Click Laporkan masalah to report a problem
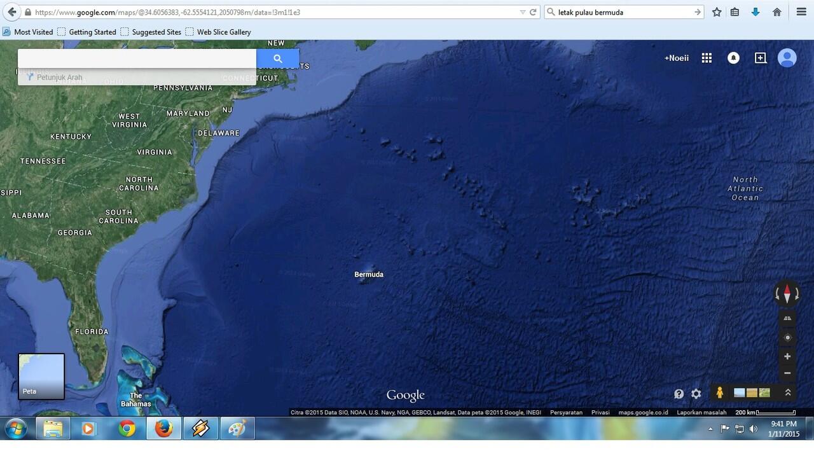 click(701, 412)
